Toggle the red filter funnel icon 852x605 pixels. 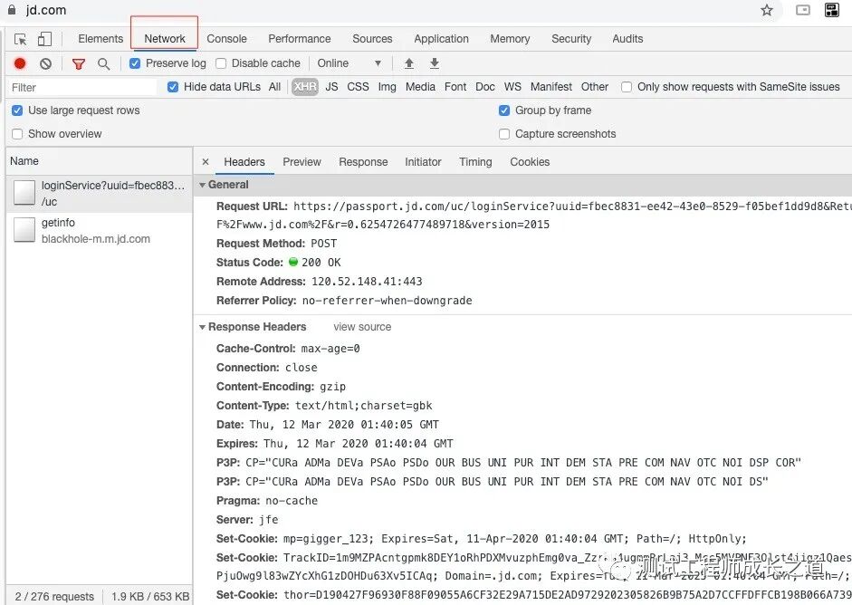point(79,64)
